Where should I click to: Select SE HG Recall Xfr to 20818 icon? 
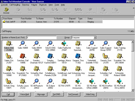[119, 81]
